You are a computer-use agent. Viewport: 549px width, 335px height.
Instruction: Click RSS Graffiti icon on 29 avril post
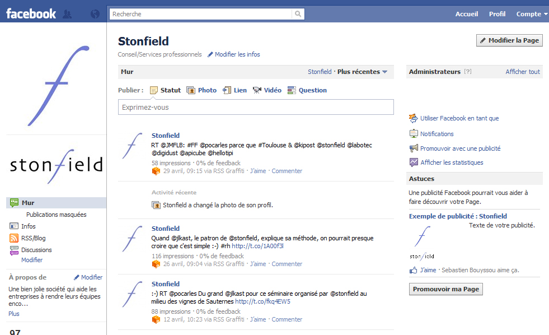(x=156, y=171)
